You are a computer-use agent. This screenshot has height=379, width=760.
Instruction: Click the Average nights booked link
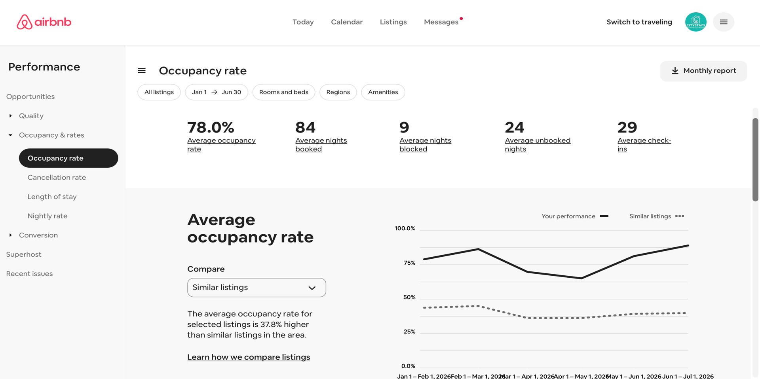click(321, 145)
